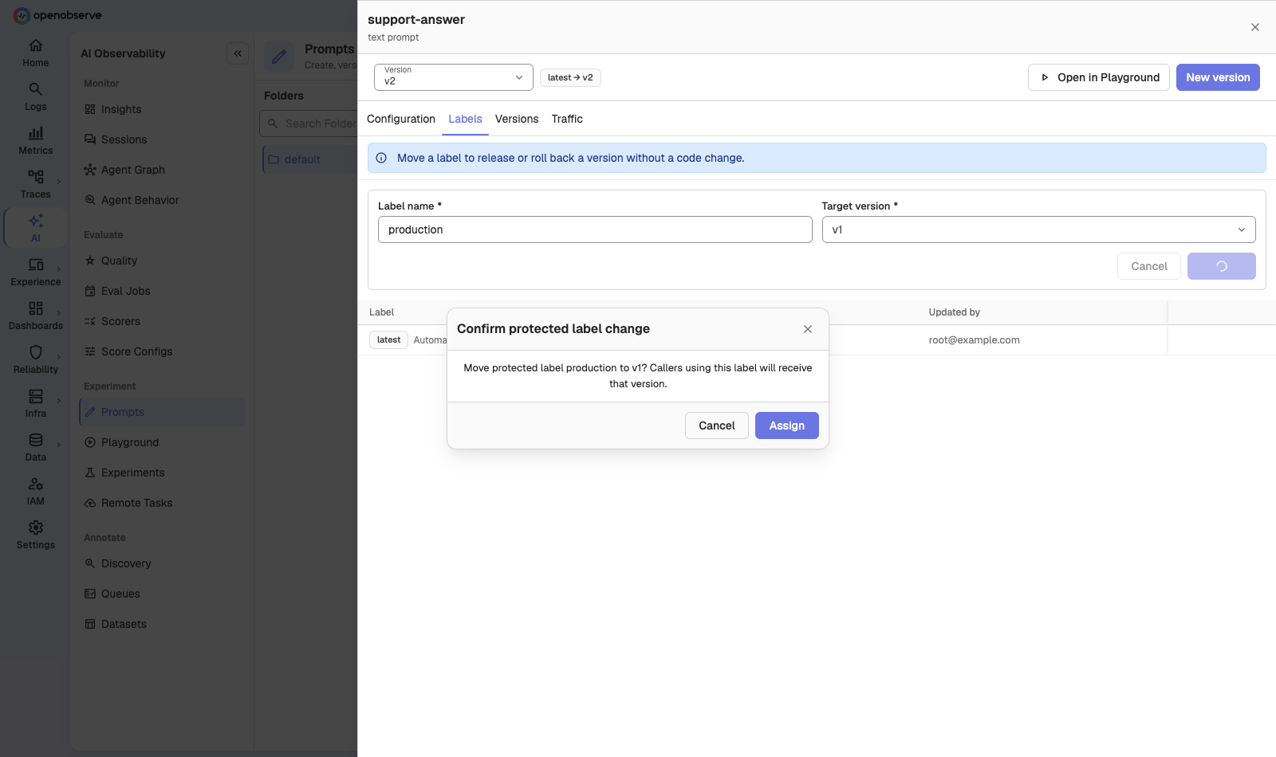Open Eval Jobs menu item
1276x757 pixels.
tap(162, 291)
